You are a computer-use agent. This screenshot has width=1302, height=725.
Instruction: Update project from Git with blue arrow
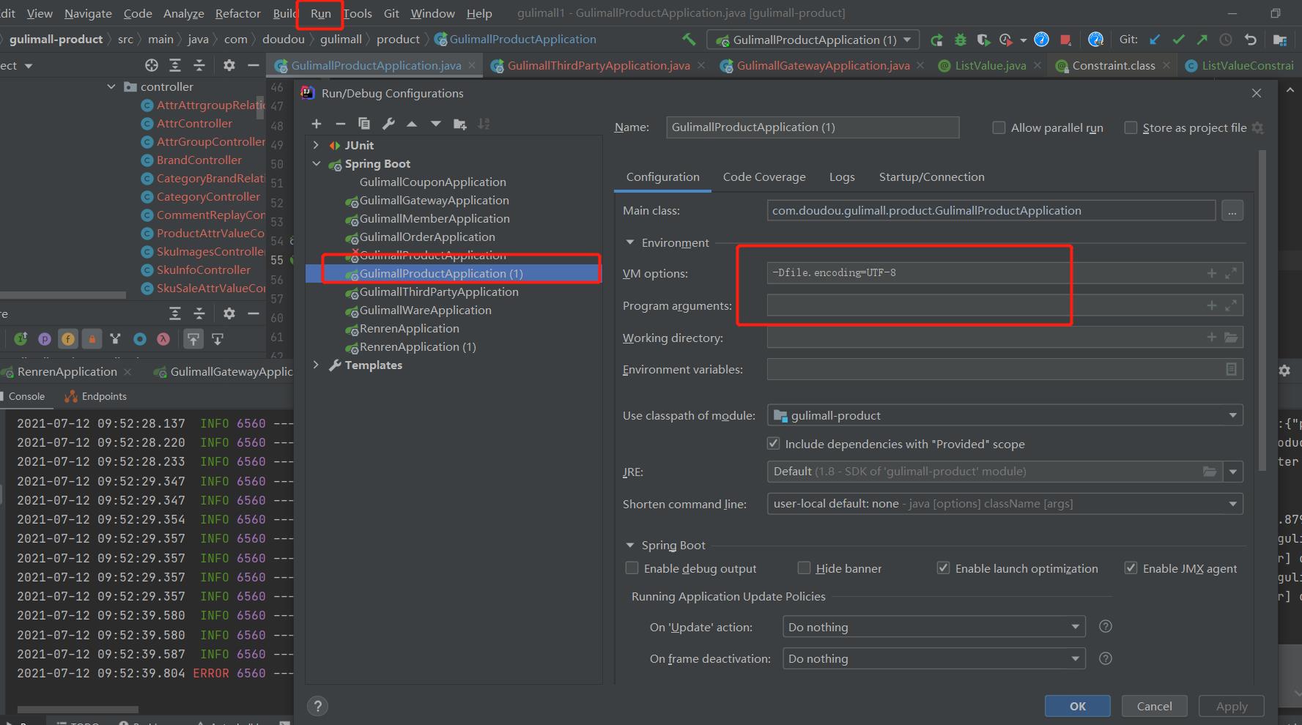(1155, 40)
